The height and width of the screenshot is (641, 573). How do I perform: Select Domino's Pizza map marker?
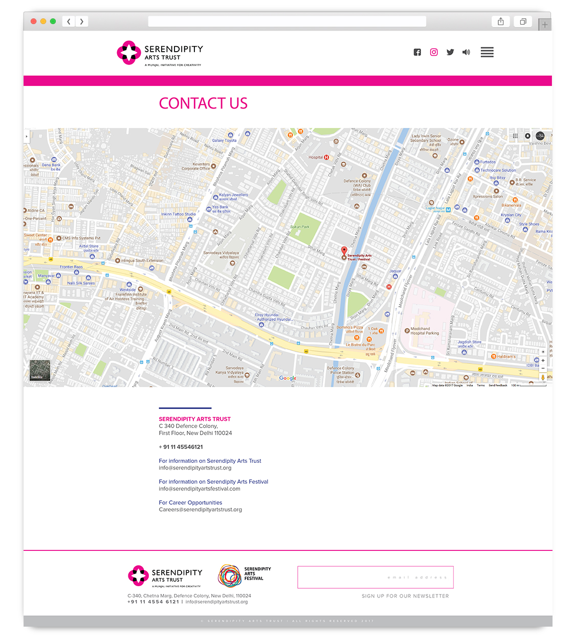[x=357, y=338]
